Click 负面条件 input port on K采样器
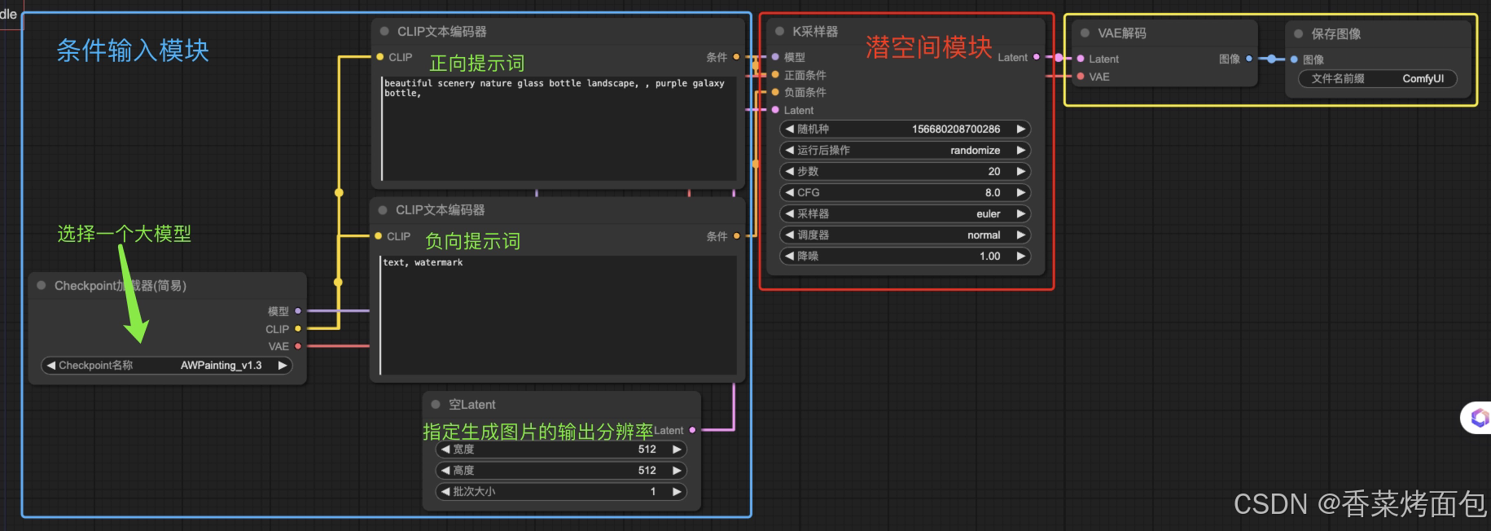The width and height of the screenshot is (1491, 531). pyautogui.click(x=775, y=92)
